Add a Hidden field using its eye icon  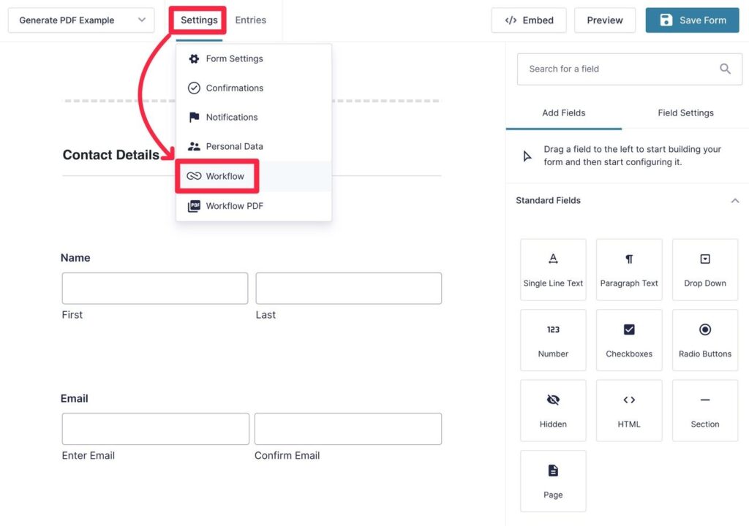[x=553, y=410]
